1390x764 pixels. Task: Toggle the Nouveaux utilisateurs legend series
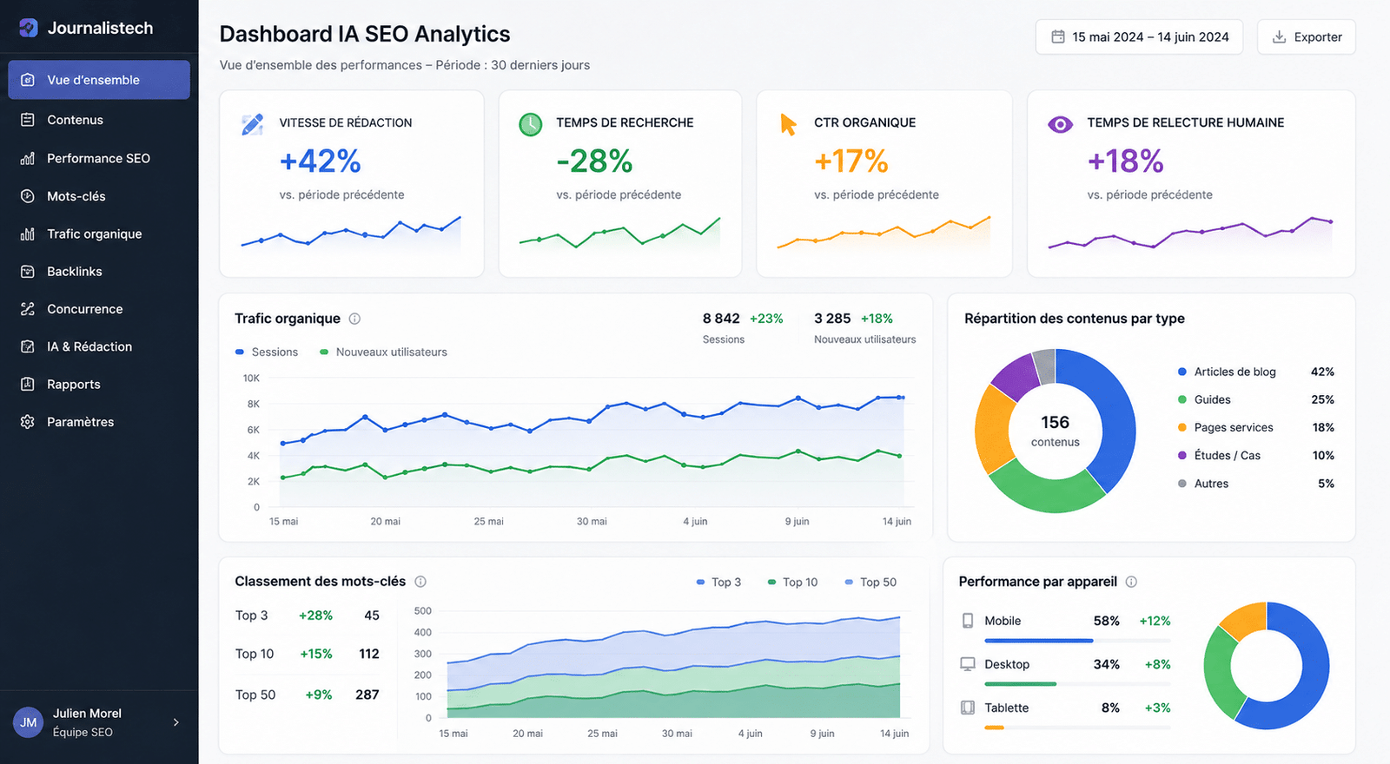383,352
